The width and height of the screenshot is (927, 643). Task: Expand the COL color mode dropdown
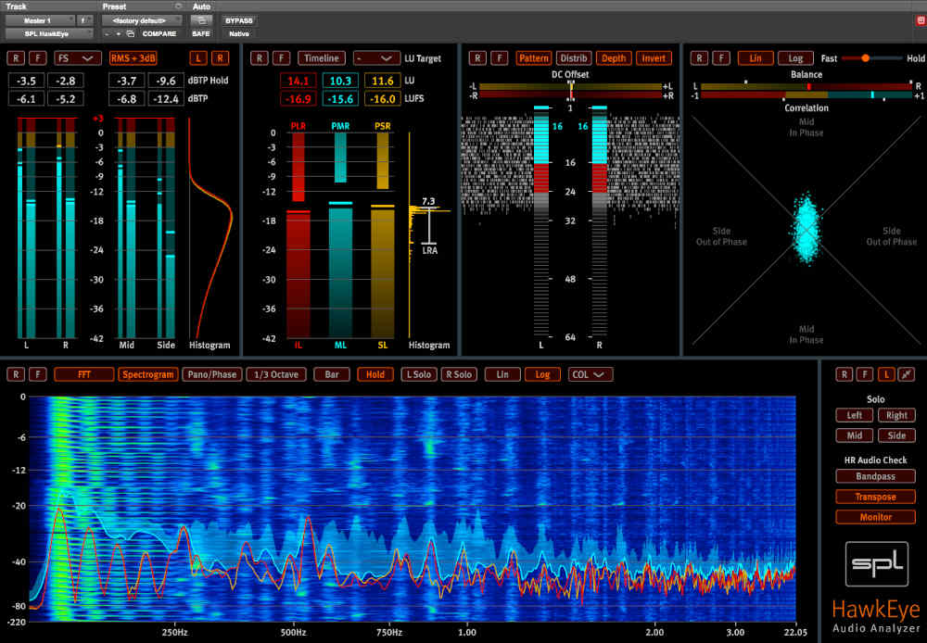pyautogui.click(x=590, y=374)
